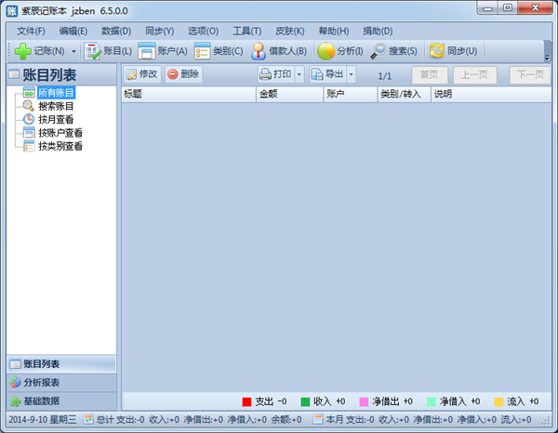Open the 文件 menu
This screenshot has height=433, width=558.
click(x=31, y=31)
